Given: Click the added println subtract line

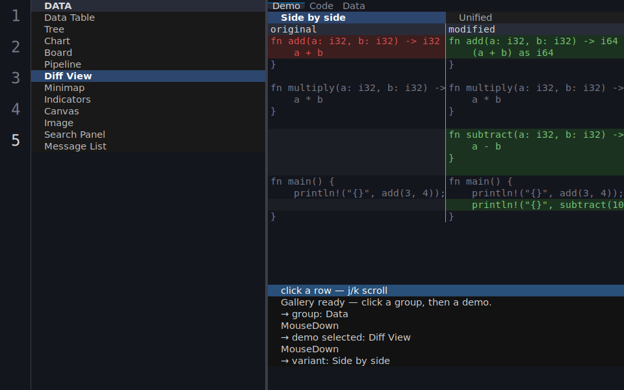Looking at the screenshot, I should click(x=535, y=205).
